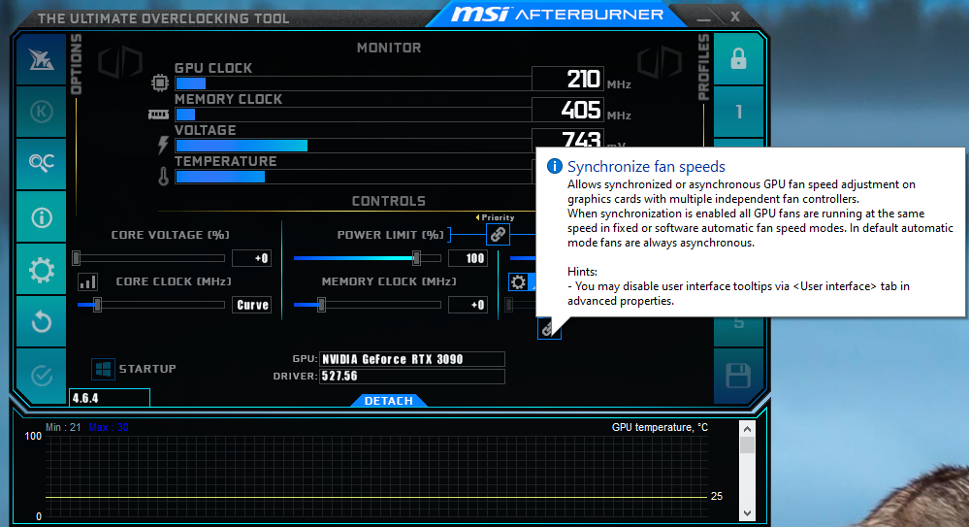Viewport: 969px width, 527px height.
Task: Click the Memory Clock +0 value field
Action: coord(468,305)
